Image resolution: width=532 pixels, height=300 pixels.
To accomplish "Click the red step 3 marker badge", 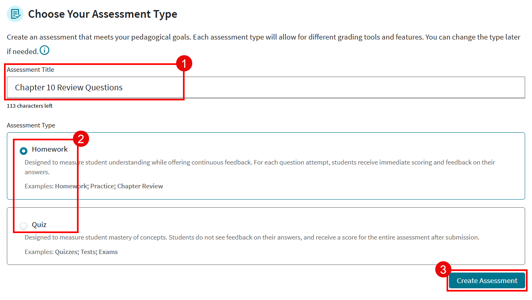I will pyautogui.click(x=443, y=270).
